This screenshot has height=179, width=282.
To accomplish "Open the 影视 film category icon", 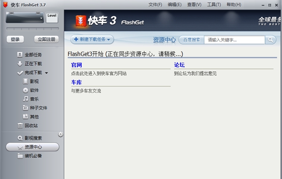I will (25, 81).
